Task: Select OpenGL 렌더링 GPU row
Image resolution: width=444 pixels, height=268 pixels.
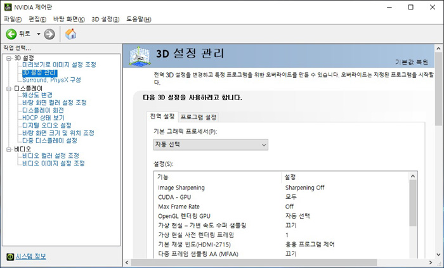Action: tap(283, 216)
